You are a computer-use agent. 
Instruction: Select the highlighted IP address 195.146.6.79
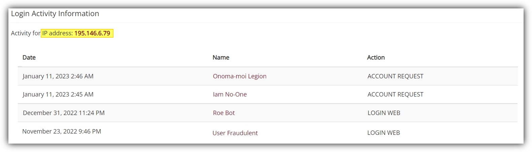[x=77, y=33]
